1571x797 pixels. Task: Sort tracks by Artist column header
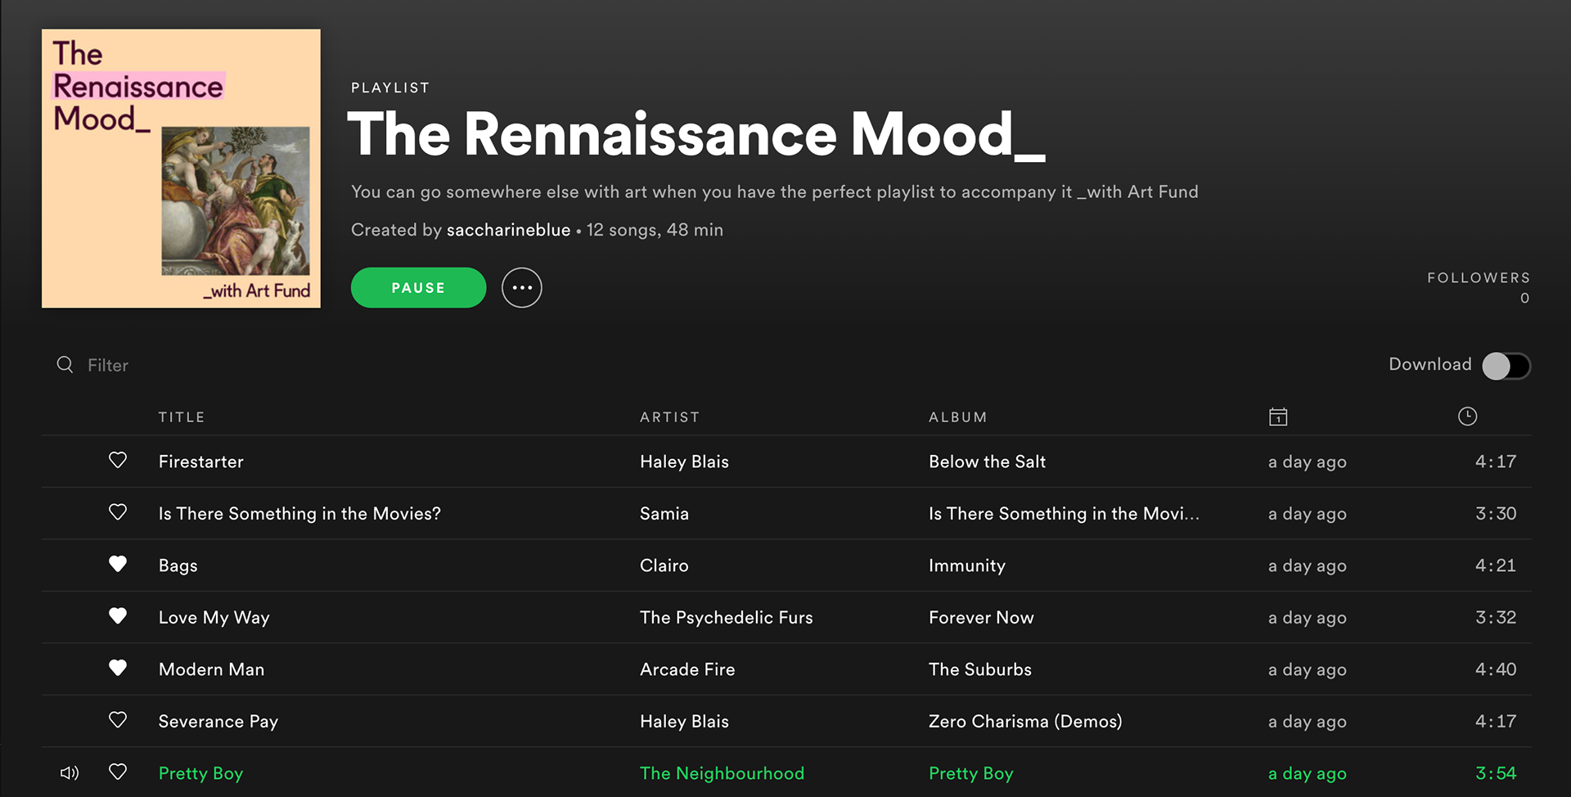pos(670,417)
